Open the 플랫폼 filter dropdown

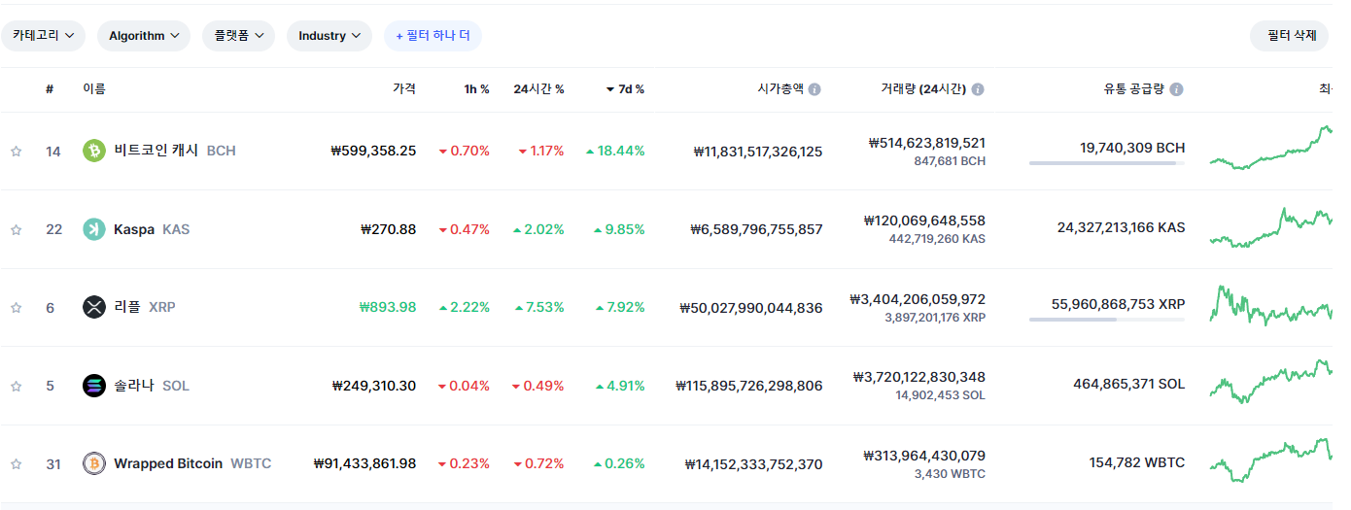pyautogui.click(x=238, y=36)
